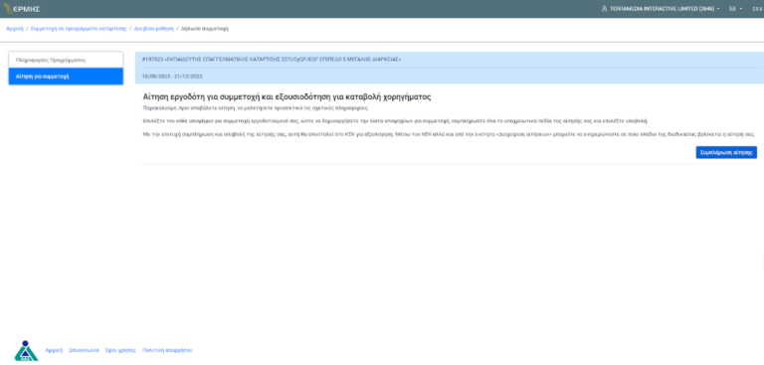Open Όροι χρήσης footer link
The image size is (764, 365).
[120, 350]
